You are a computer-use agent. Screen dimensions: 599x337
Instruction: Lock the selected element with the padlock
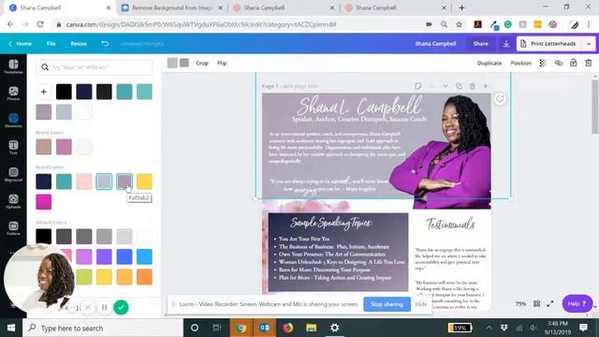coord(574,63)
